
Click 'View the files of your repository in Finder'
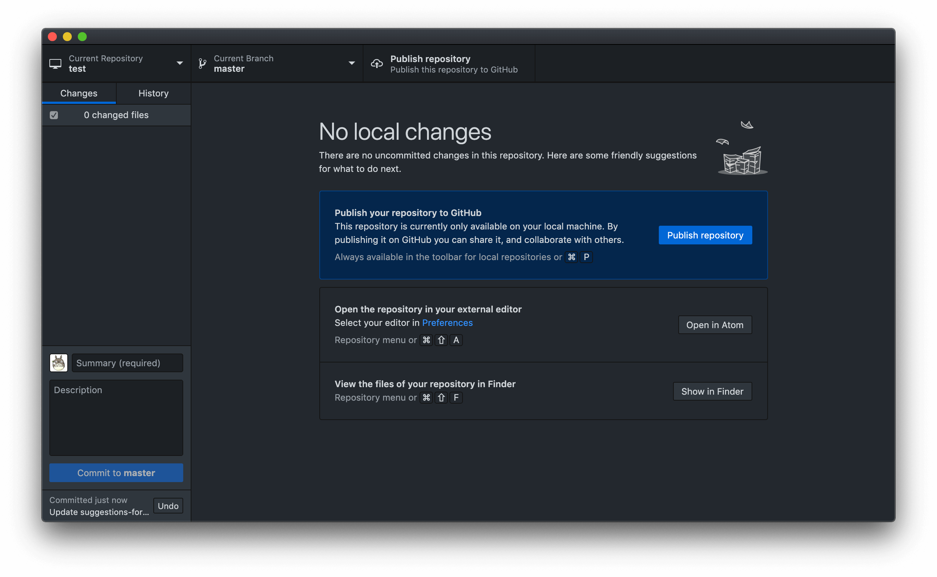pos(425,384)
